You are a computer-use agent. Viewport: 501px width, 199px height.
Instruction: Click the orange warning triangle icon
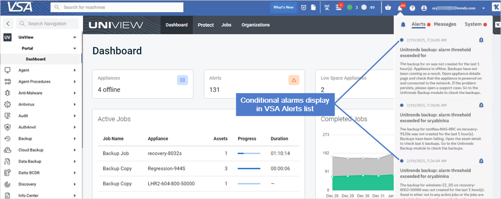[x=294, y=80]
